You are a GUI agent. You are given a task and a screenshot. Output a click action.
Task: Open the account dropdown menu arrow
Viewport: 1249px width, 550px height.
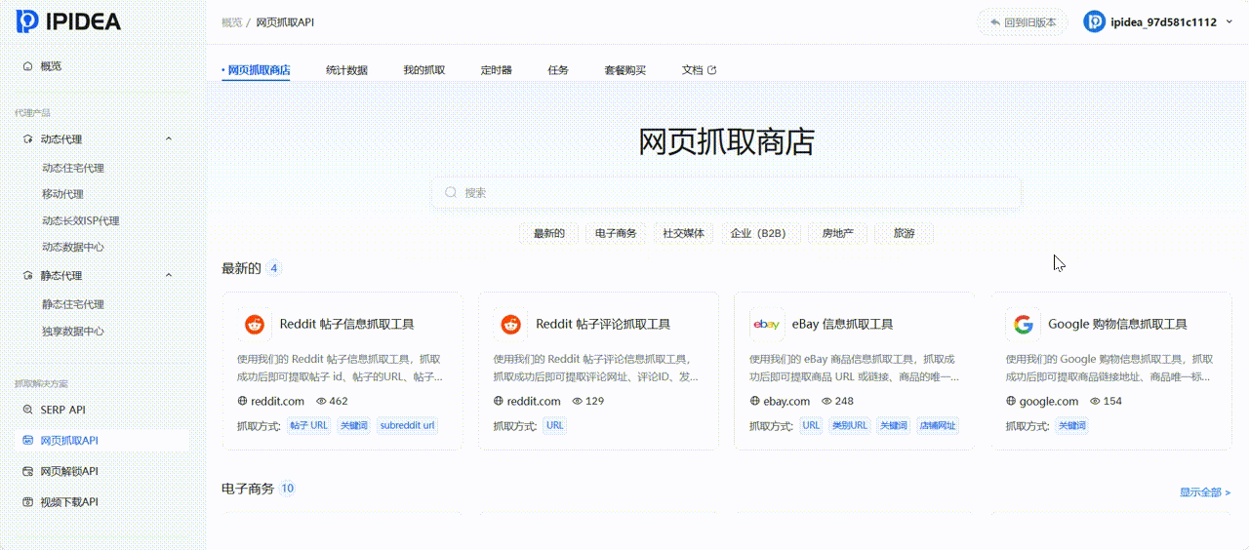click(1229, 22)
